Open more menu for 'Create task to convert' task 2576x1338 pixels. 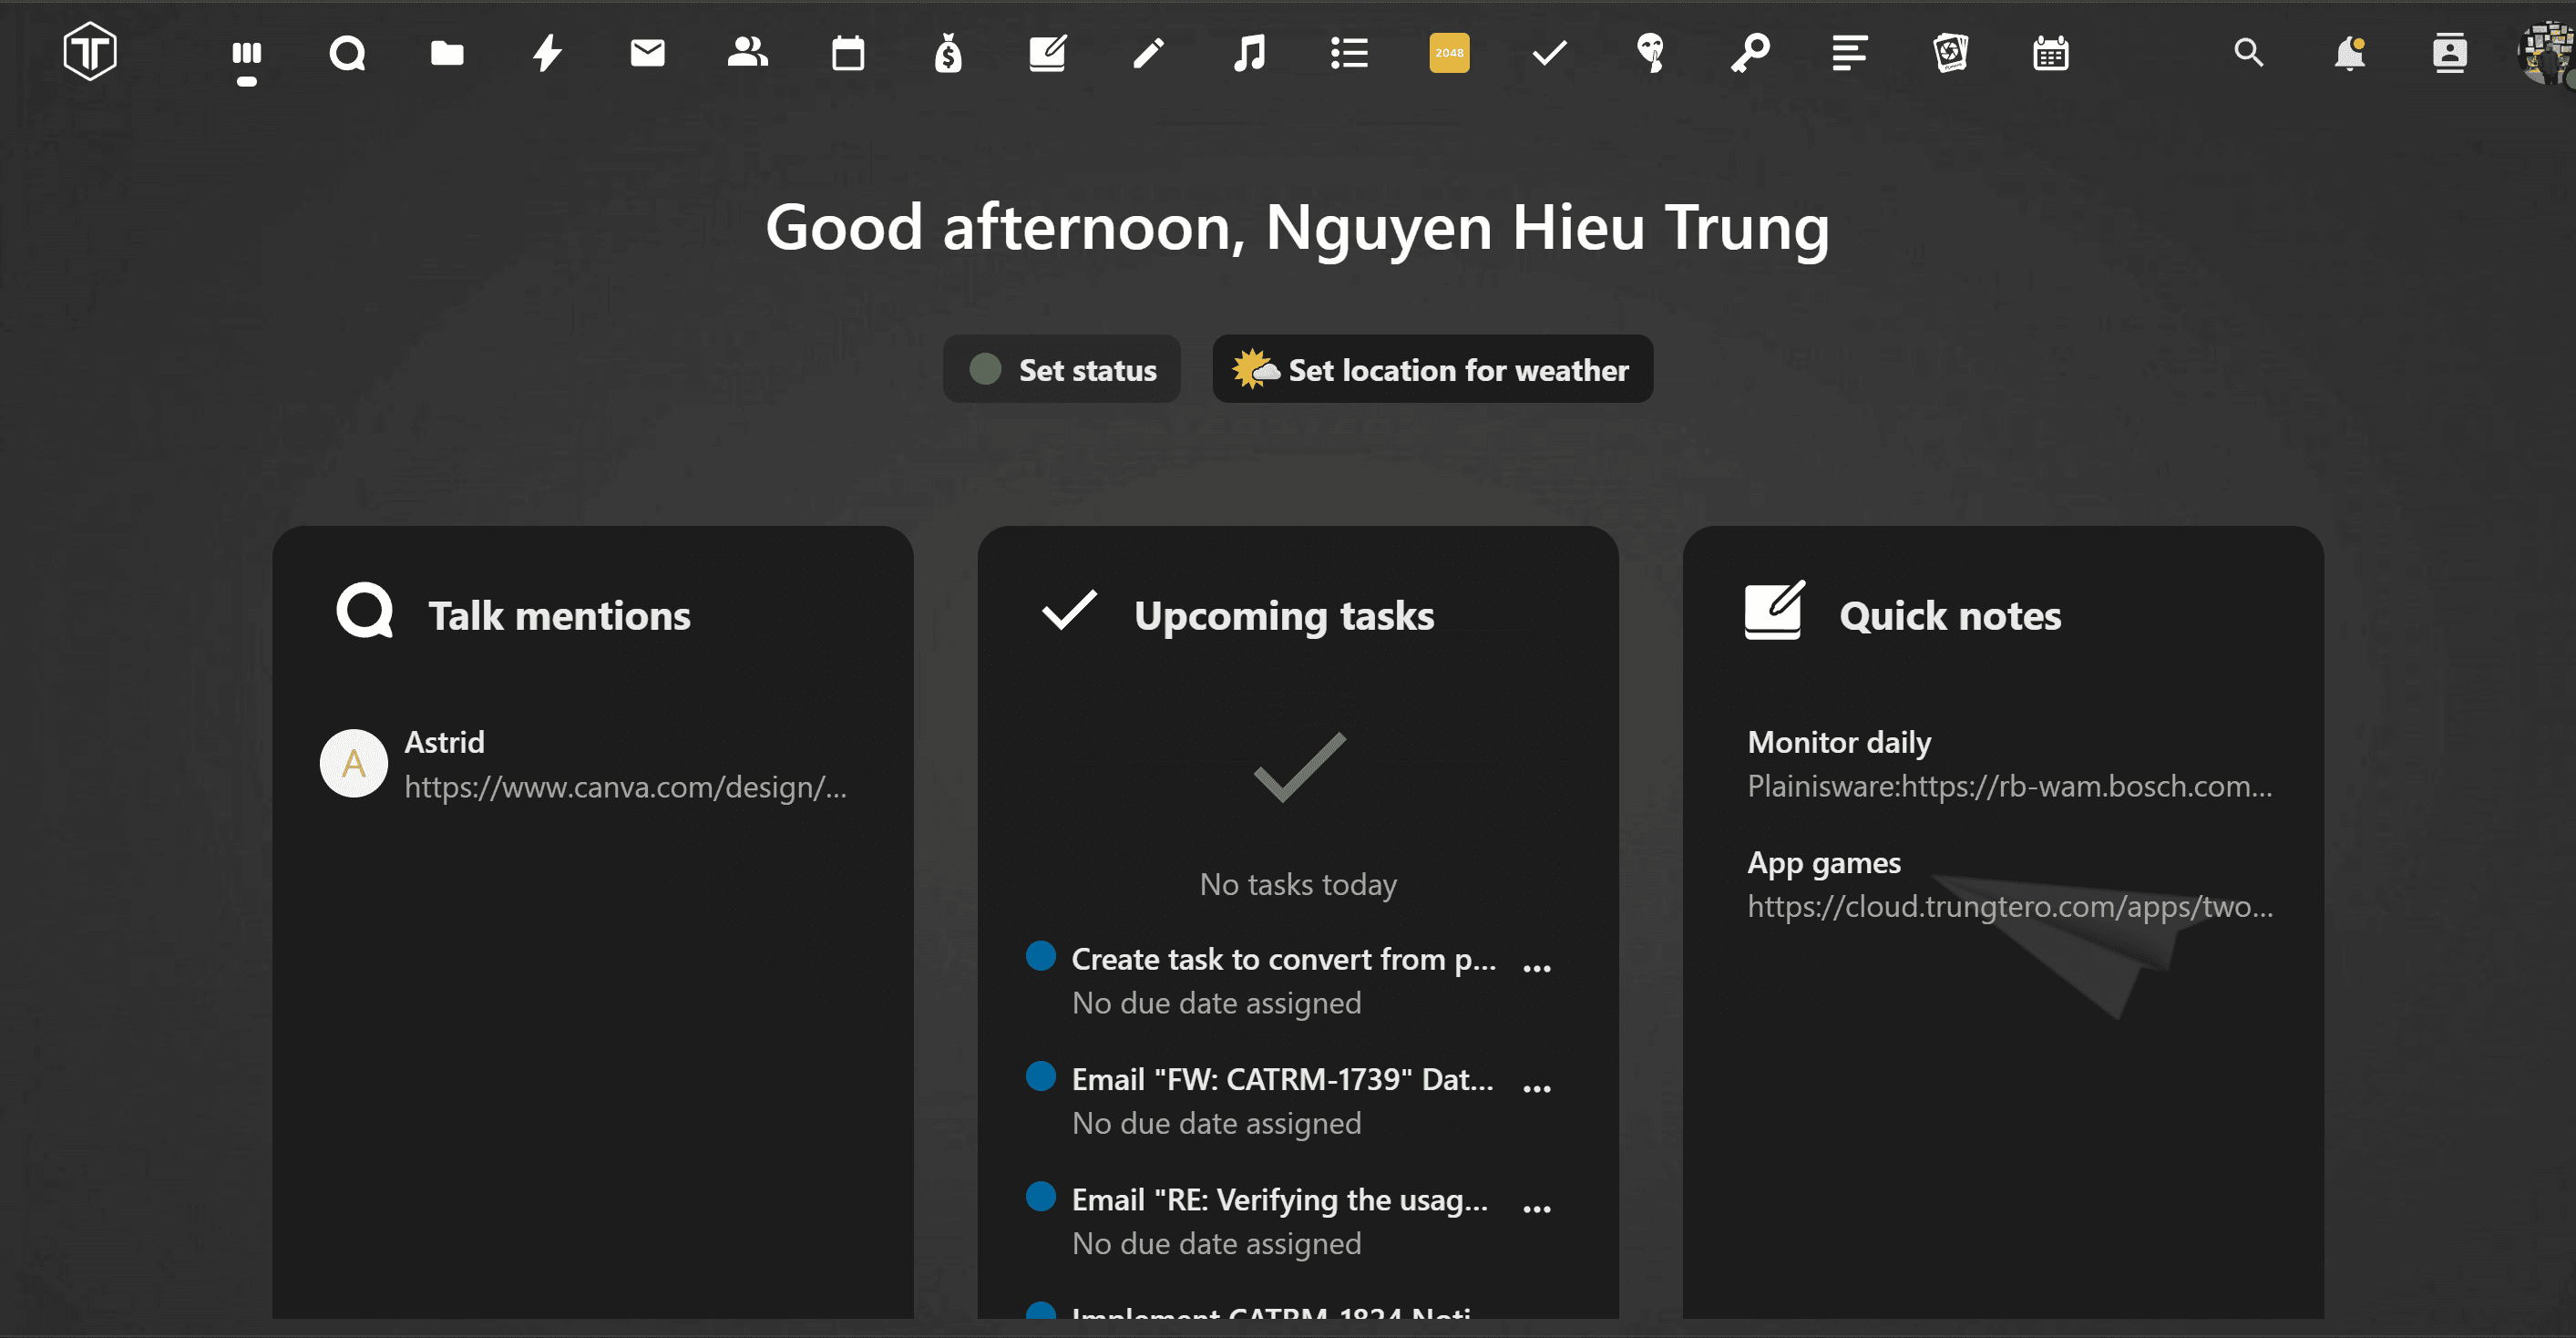point(1536,967)
